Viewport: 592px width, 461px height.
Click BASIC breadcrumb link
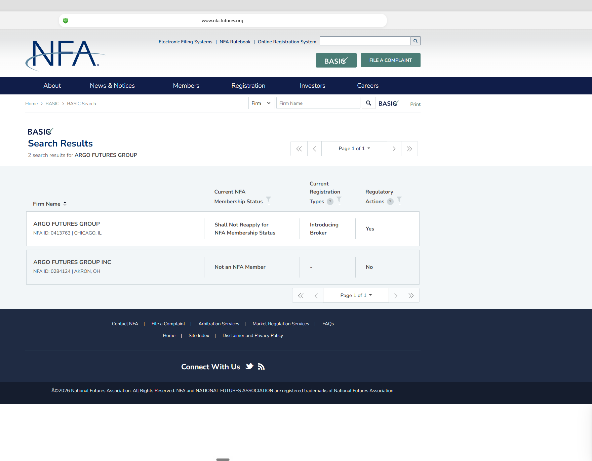[52, 103]
